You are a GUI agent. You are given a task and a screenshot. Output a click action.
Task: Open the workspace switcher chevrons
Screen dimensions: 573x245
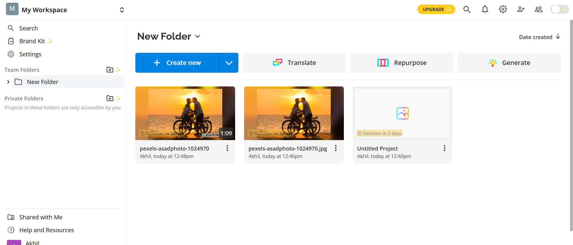point(122,10)
